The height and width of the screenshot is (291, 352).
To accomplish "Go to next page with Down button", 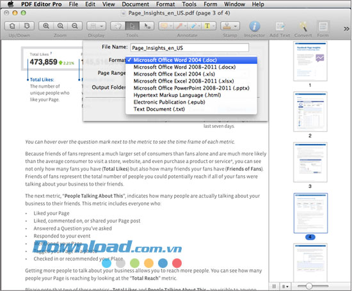I will (27, 26).
